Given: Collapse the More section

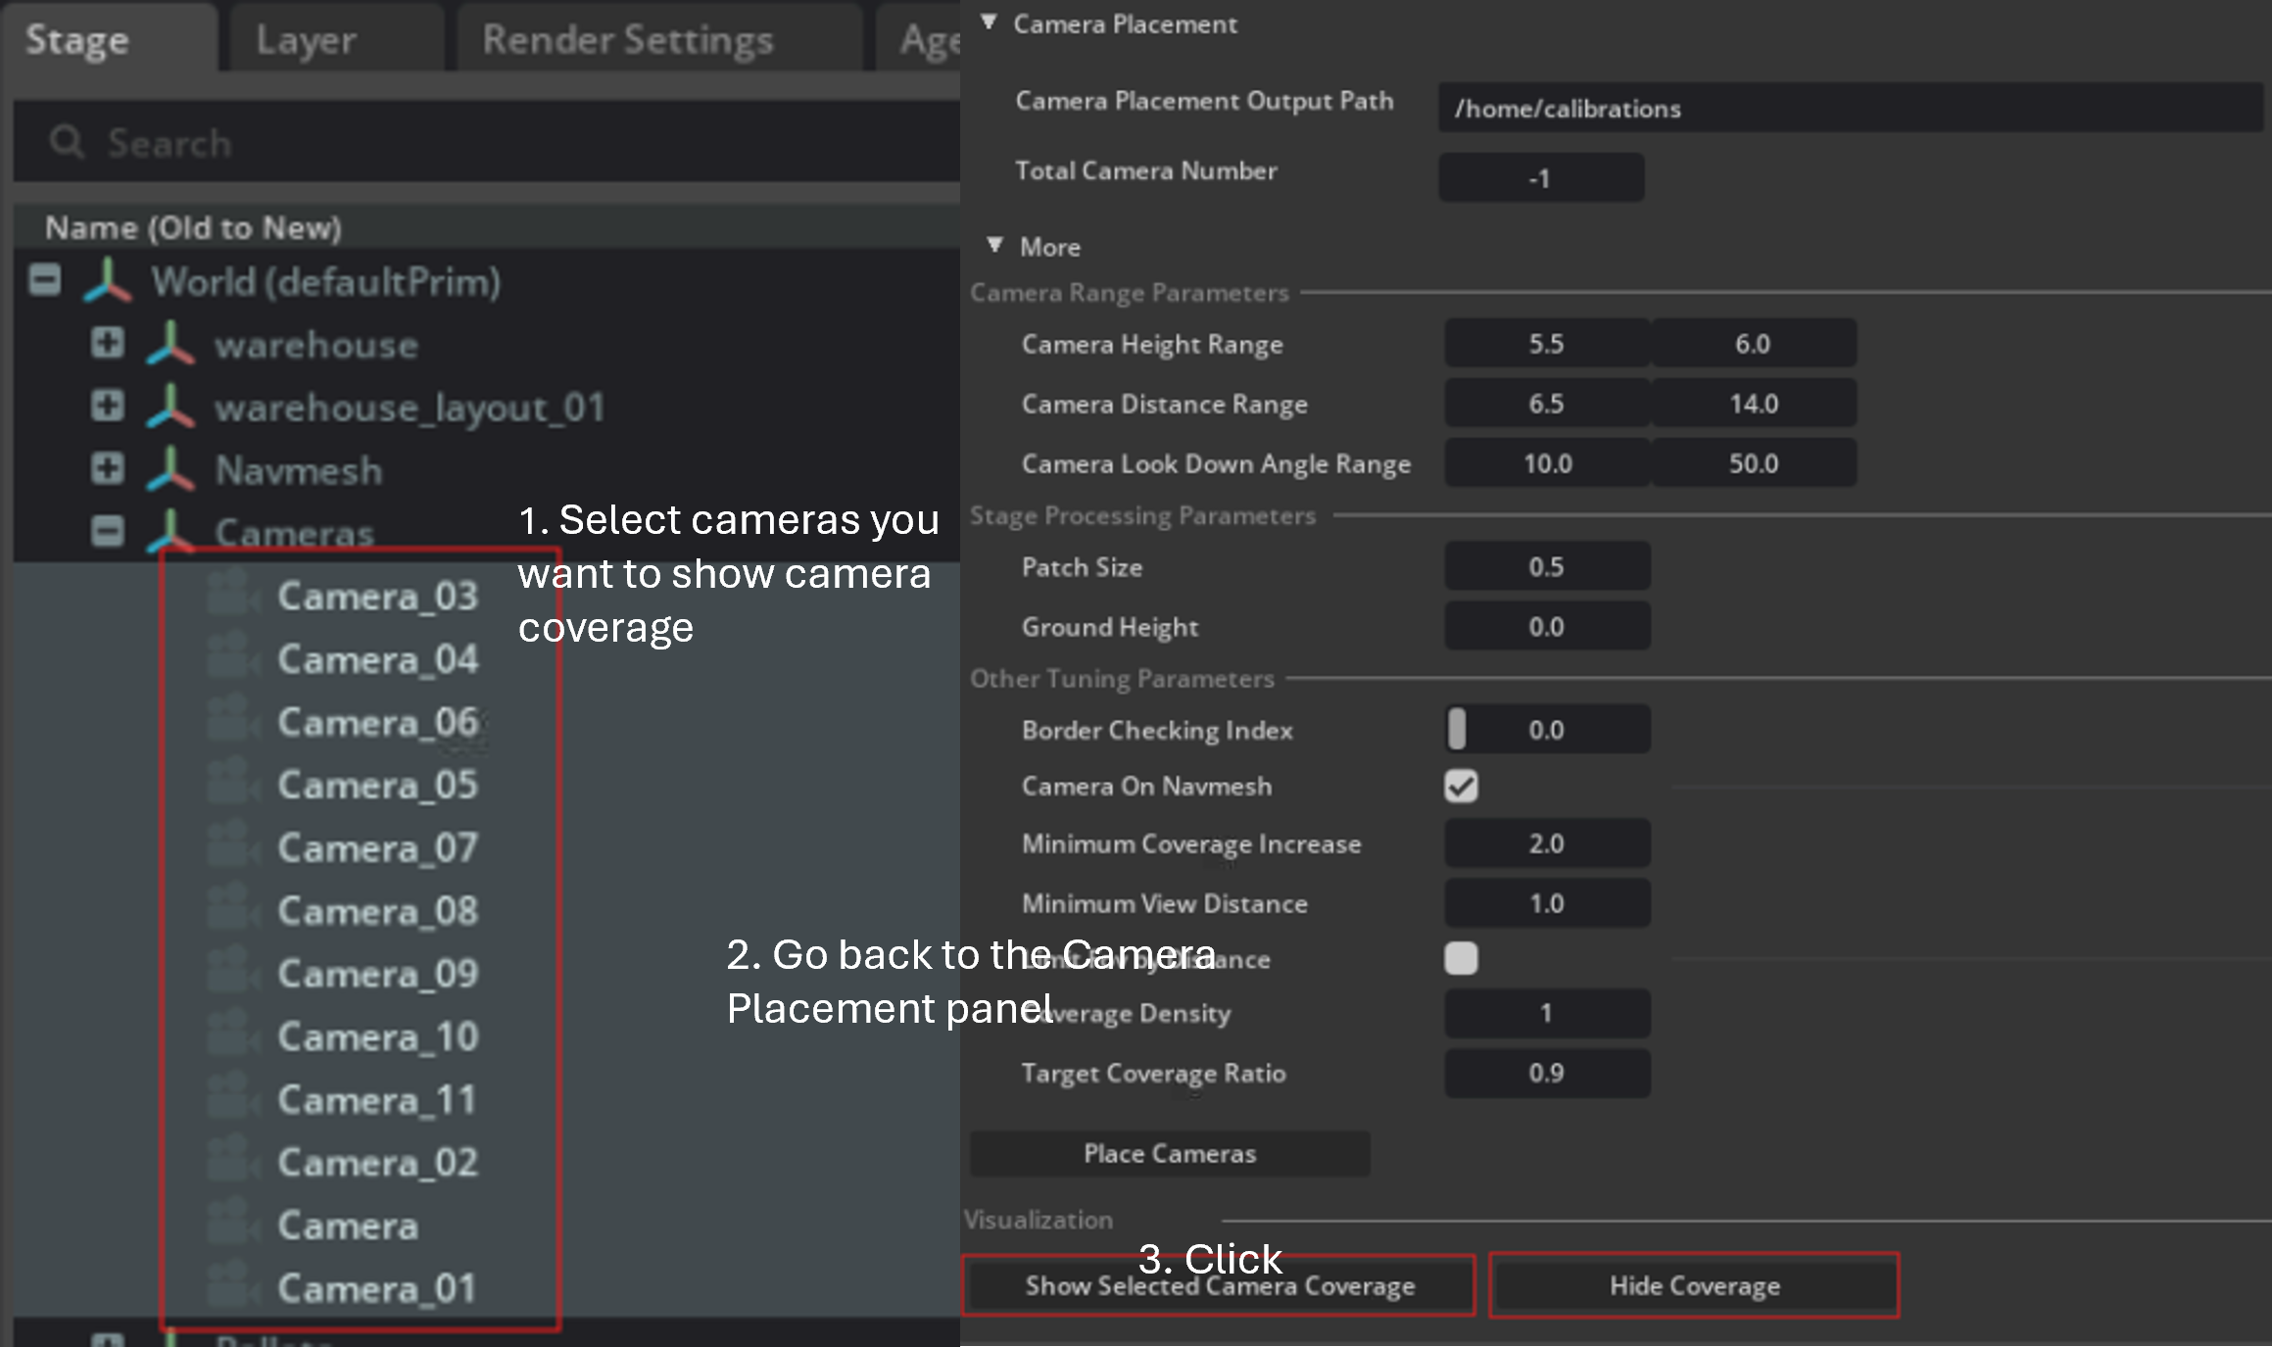Looking at the screenshot, I should tap(995, 246).
